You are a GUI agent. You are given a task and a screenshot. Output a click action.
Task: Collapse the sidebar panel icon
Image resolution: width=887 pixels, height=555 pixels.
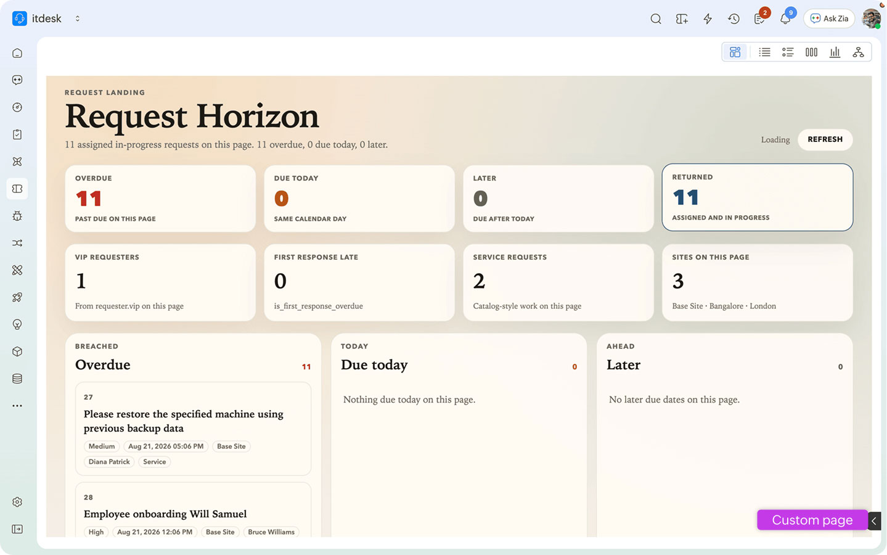pyautogui.click(x=17, y=529)
